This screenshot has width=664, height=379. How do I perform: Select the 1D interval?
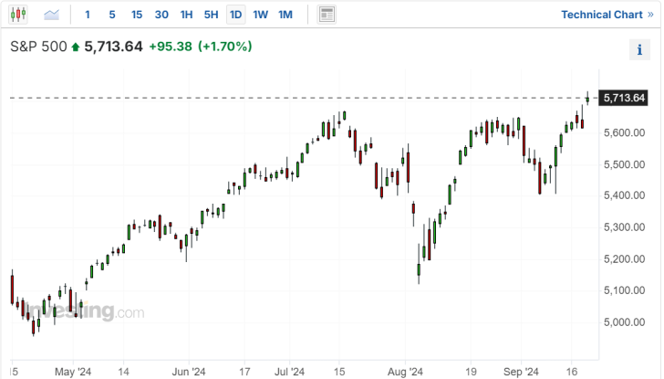236,15
